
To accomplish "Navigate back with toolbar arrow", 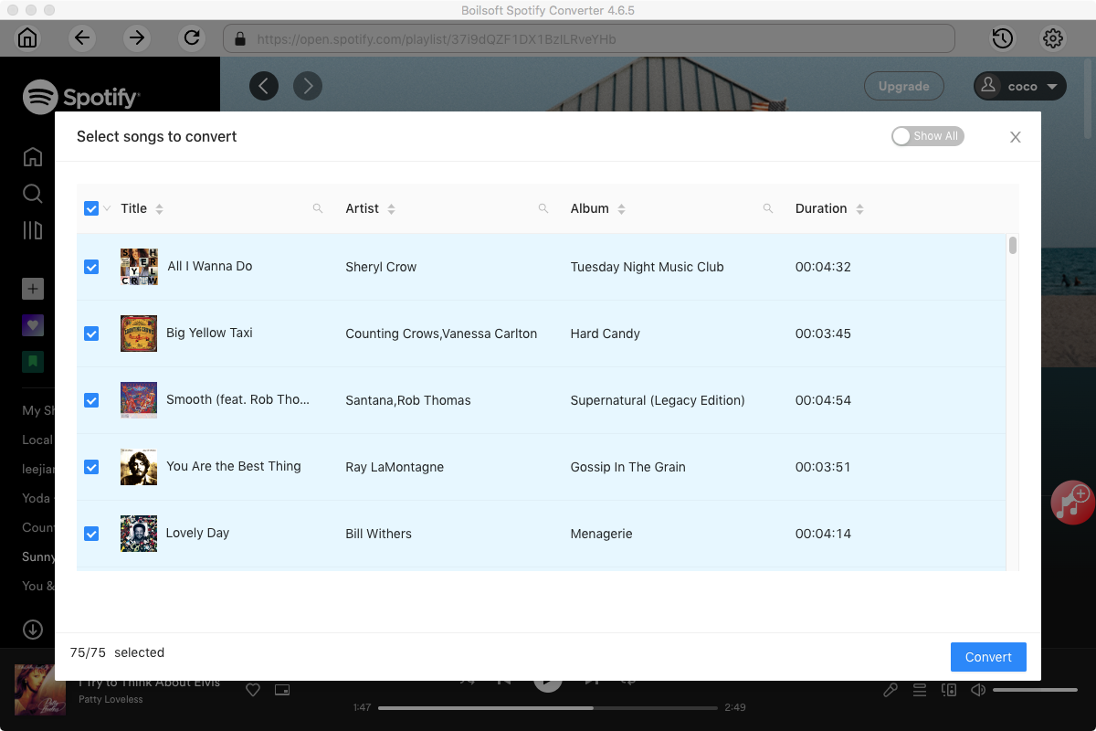I will [x=82, y=38].
